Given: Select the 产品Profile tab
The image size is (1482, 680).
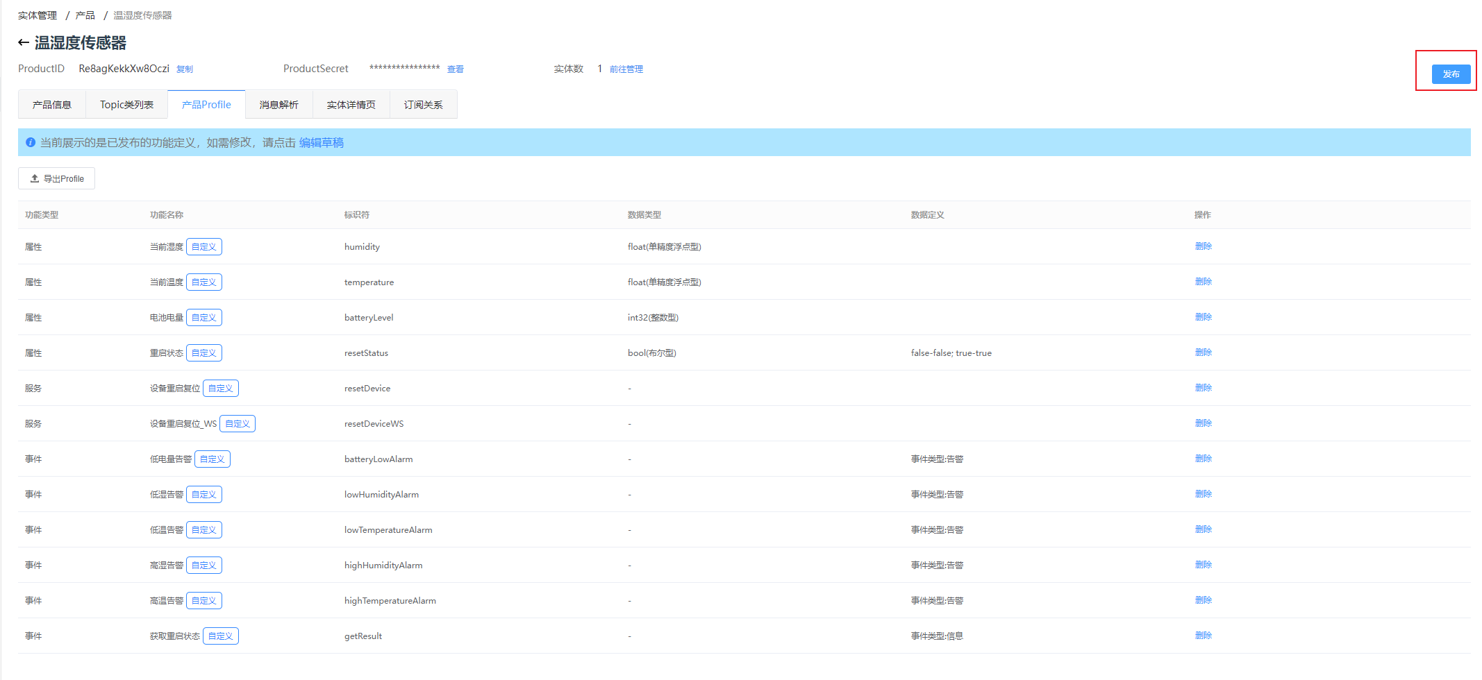Looking at the screenshot, I should coord(206,105).
